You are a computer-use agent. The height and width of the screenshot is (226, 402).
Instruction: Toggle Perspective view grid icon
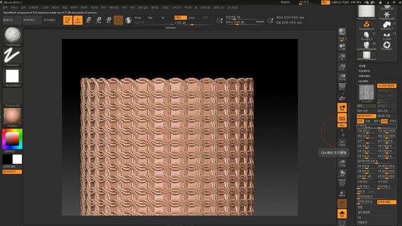pyautogui.click(x=342, y=87)
